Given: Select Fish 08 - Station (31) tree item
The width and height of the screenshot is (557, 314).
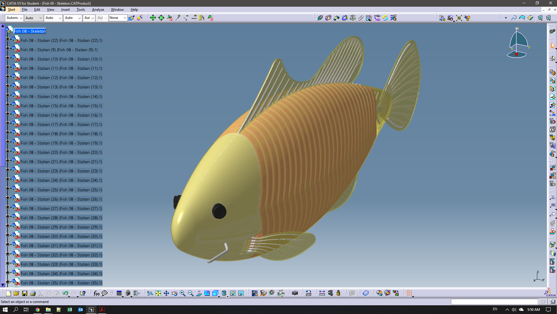Looking at the screenshot, I should point(61,246).
